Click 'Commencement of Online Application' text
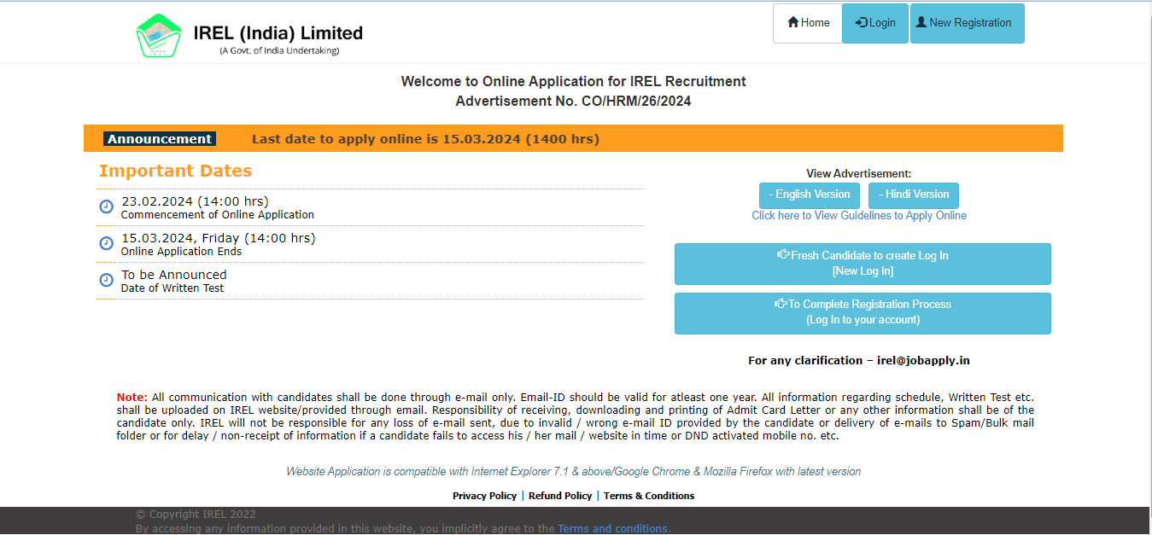The image size is (1152, 535). (x=218, y=215)
